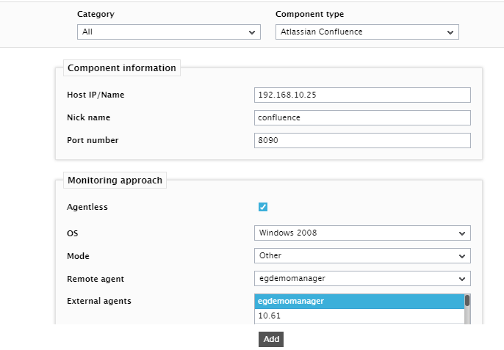Click the Nick name label

click(88, 118)
